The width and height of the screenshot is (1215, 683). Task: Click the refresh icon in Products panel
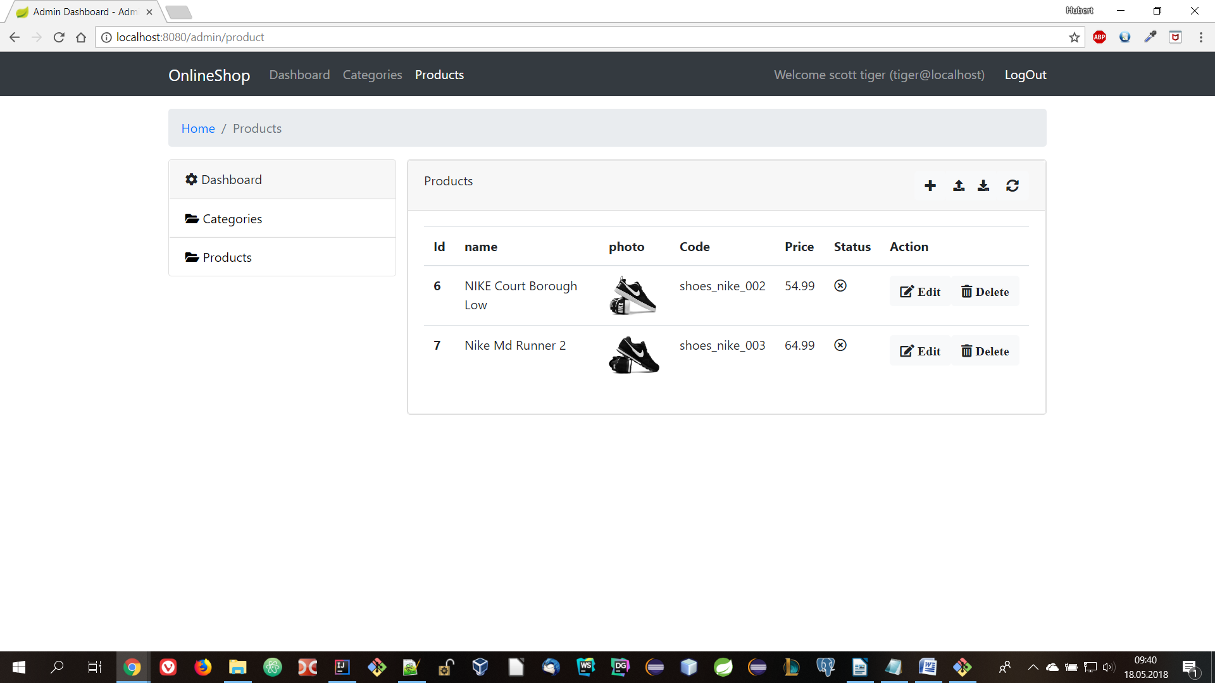pyautogui.click(x=1012, y=185)
